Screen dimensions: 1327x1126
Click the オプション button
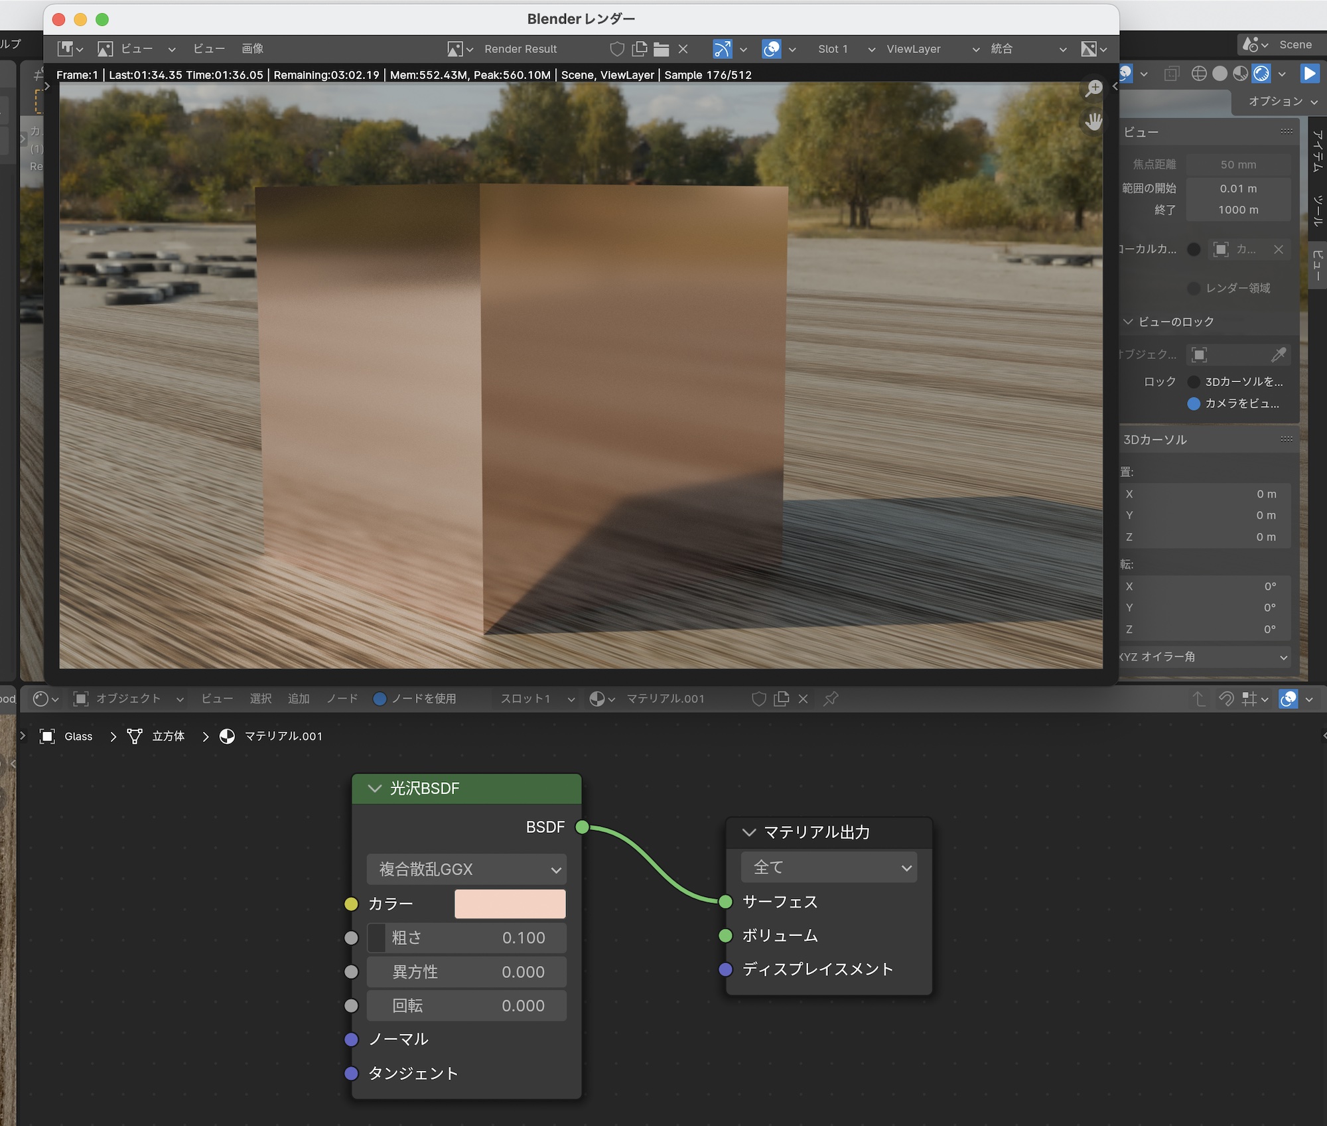1282,102
